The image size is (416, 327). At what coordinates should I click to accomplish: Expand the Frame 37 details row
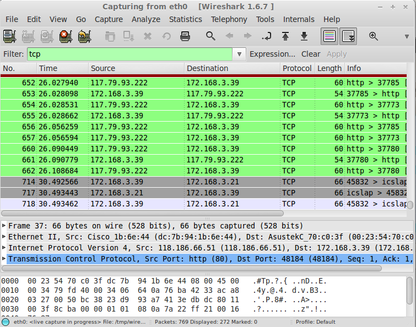point(4,226)
